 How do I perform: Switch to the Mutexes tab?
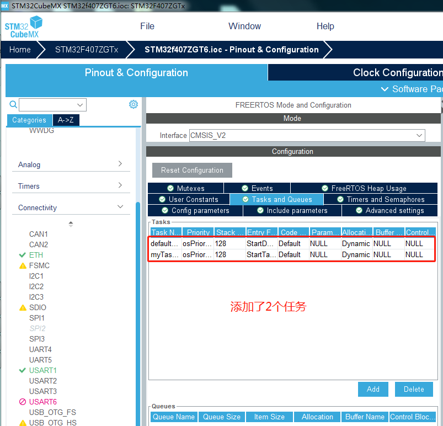coord(185,188)
